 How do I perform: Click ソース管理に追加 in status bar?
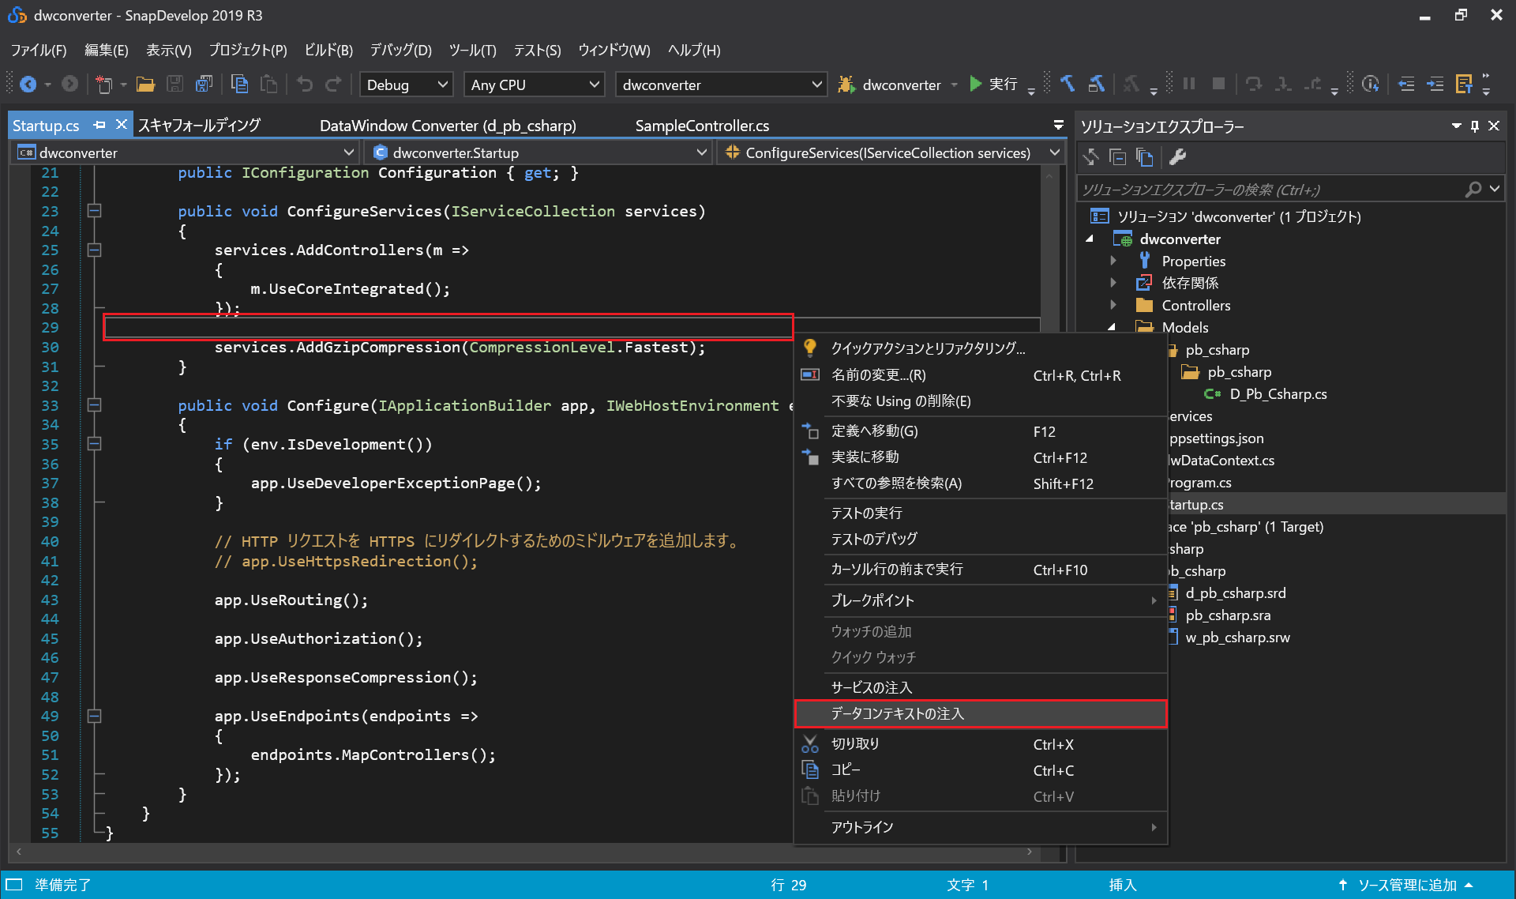pyautogui.click(x=1406, y=885)
